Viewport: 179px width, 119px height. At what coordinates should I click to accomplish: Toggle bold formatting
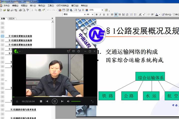pyautogui.click(x=96, y=14)
